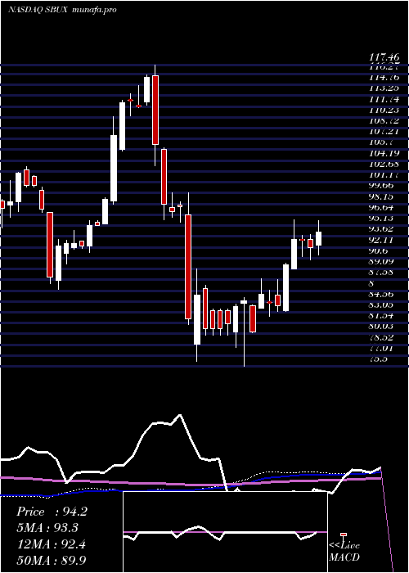Click the 108.72 price axis label
The image size is (409, 573).
[384, 120]
